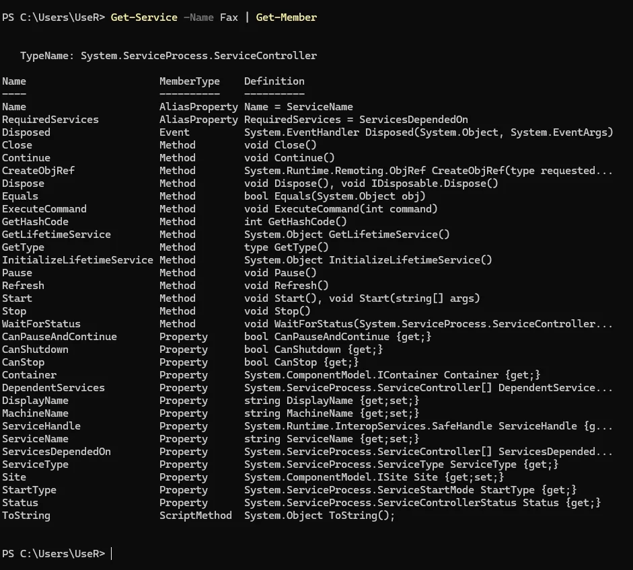Click the 'Equals' method name
The height and width of the screenshot is (570, 633).
(20, 196)
